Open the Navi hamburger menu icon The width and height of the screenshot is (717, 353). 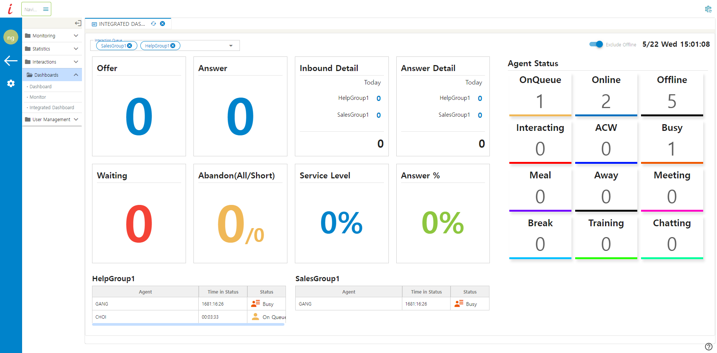point(46,9)
